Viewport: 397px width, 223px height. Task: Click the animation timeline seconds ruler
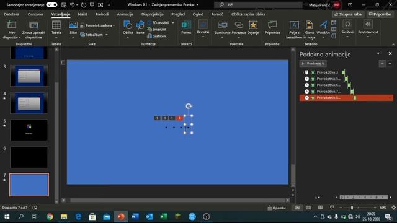(364, 197)
